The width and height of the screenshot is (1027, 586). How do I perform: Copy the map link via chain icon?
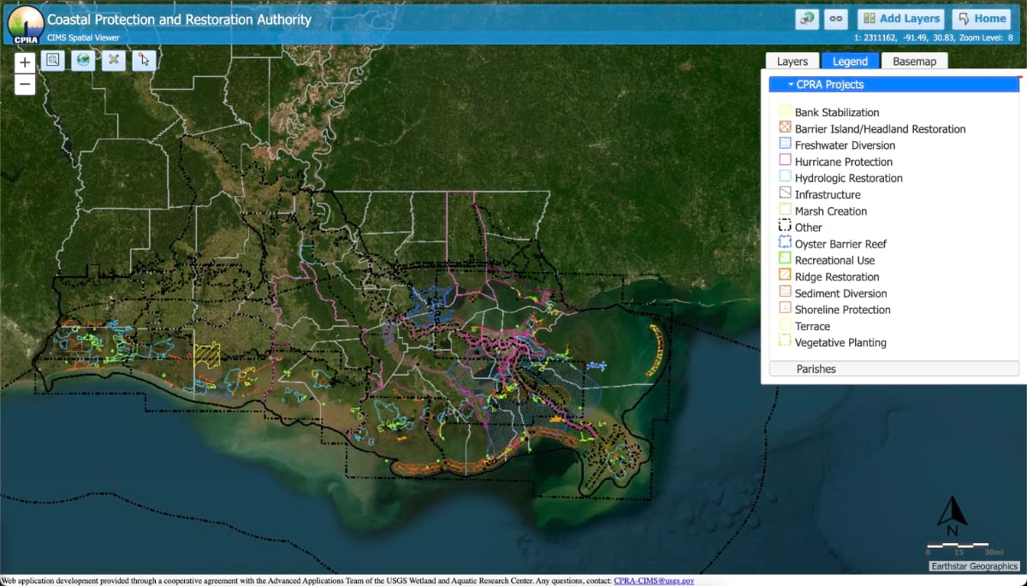tap(835, 19)
